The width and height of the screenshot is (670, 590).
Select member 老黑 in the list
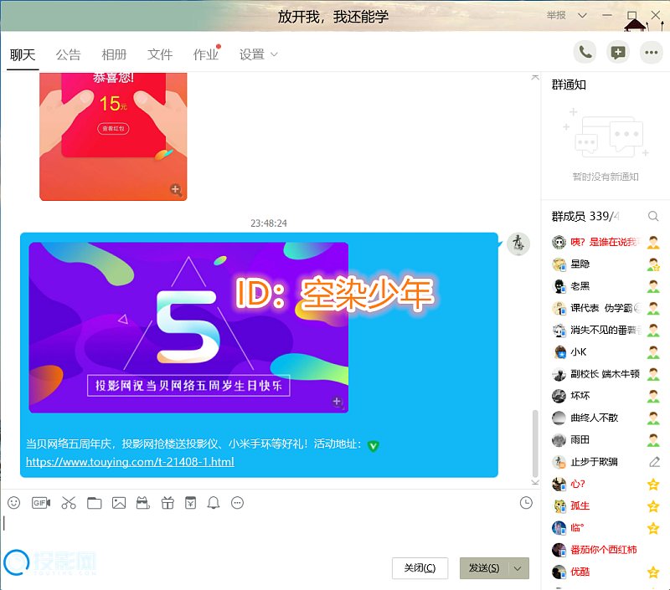(x=606, y=286)
